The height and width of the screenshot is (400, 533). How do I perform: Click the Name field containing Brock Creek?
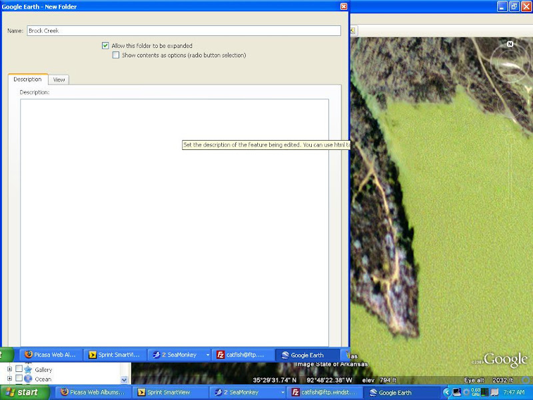(184, 31)
